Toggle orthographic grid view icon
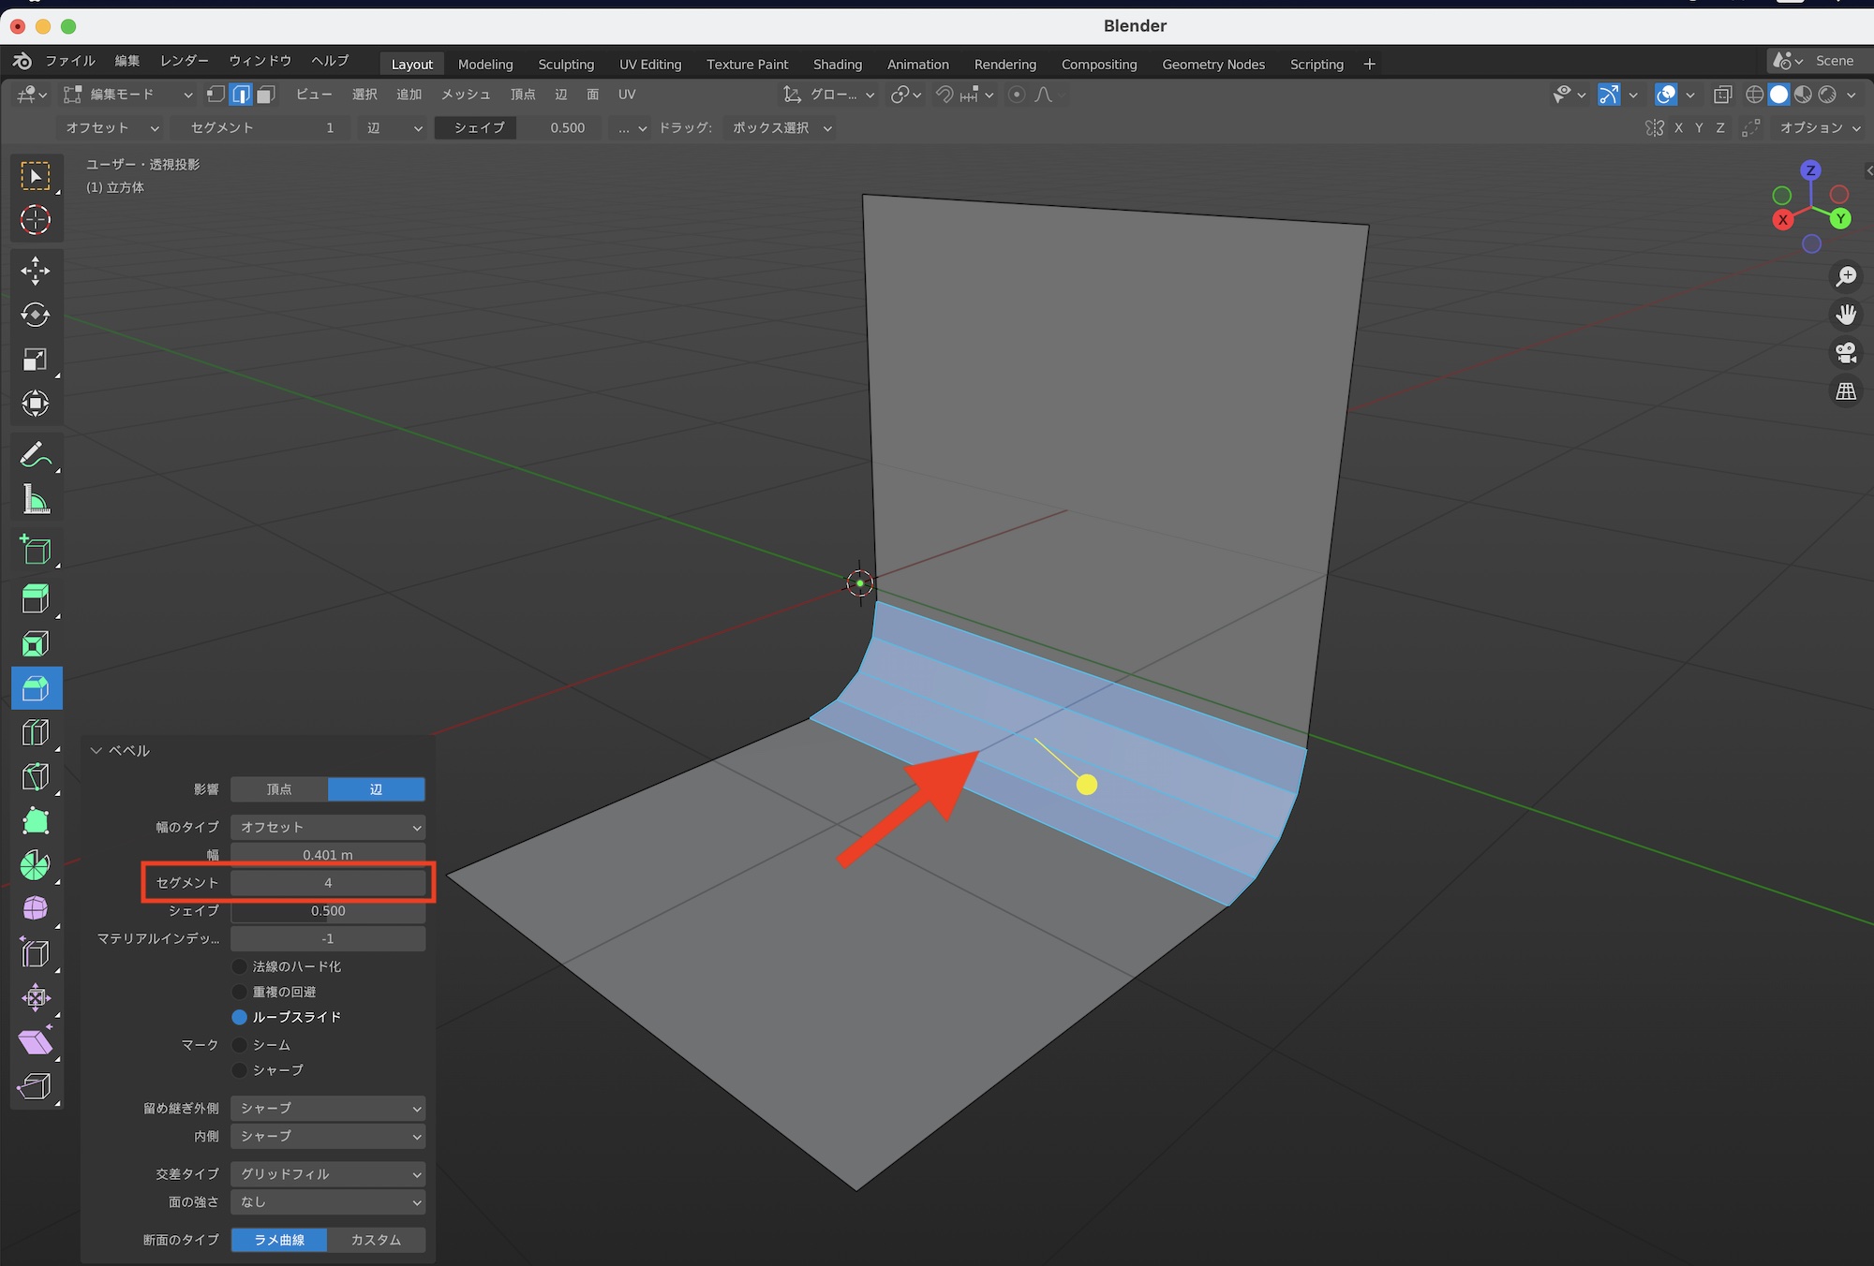The height and width of the screenshot is (1266, 1874). click(x=1846, y=391)
